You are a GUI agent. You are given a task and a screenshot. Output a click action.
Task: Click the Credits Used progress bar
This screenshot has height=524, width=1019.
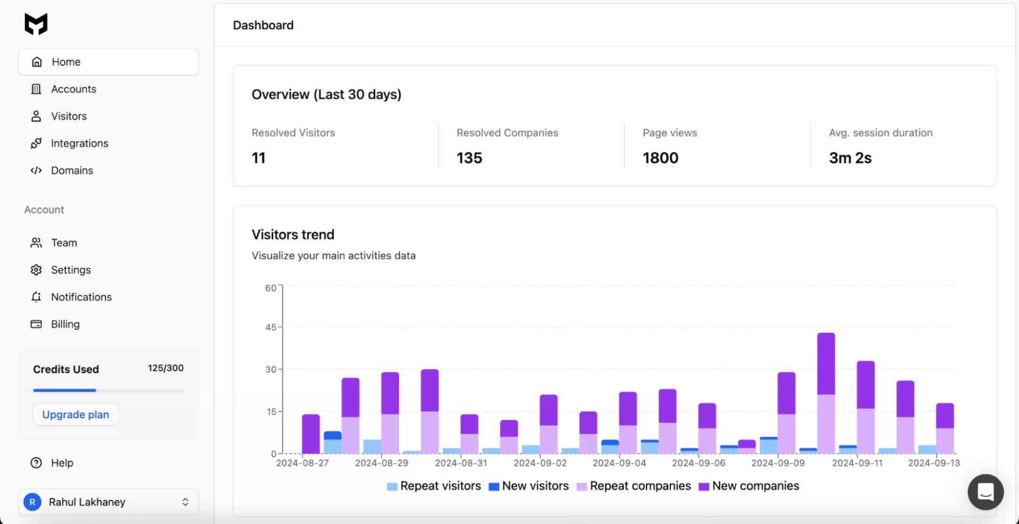coord(108,390)
